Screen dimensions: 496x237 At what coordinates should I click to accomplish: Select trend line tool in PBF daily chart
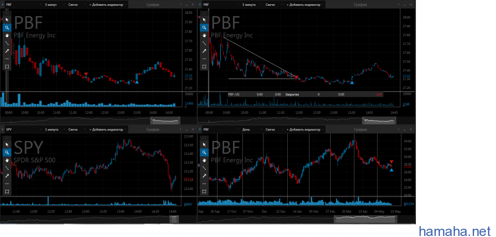tap(204, 168)
